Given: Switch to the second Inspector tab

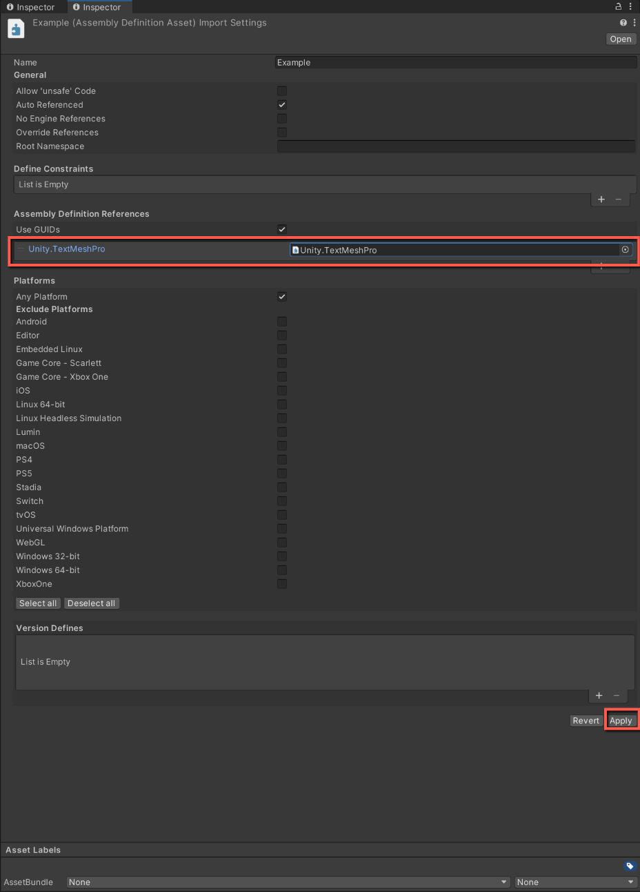Looking at the screenshot, I should click(x=99, y=7).
